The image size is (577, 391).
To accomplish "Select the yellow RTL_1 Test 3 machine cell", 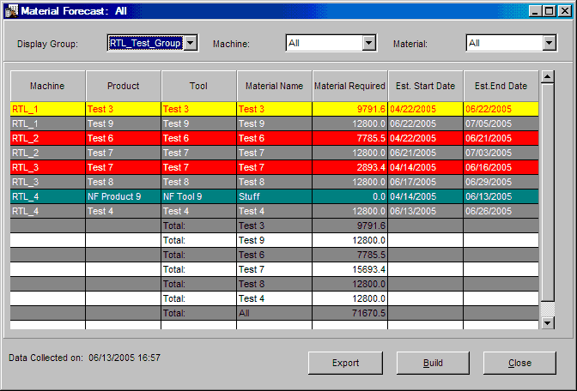I will coord(47,109).
